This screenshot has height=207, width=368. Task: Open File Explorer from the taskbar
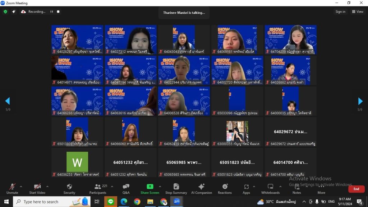150,202
